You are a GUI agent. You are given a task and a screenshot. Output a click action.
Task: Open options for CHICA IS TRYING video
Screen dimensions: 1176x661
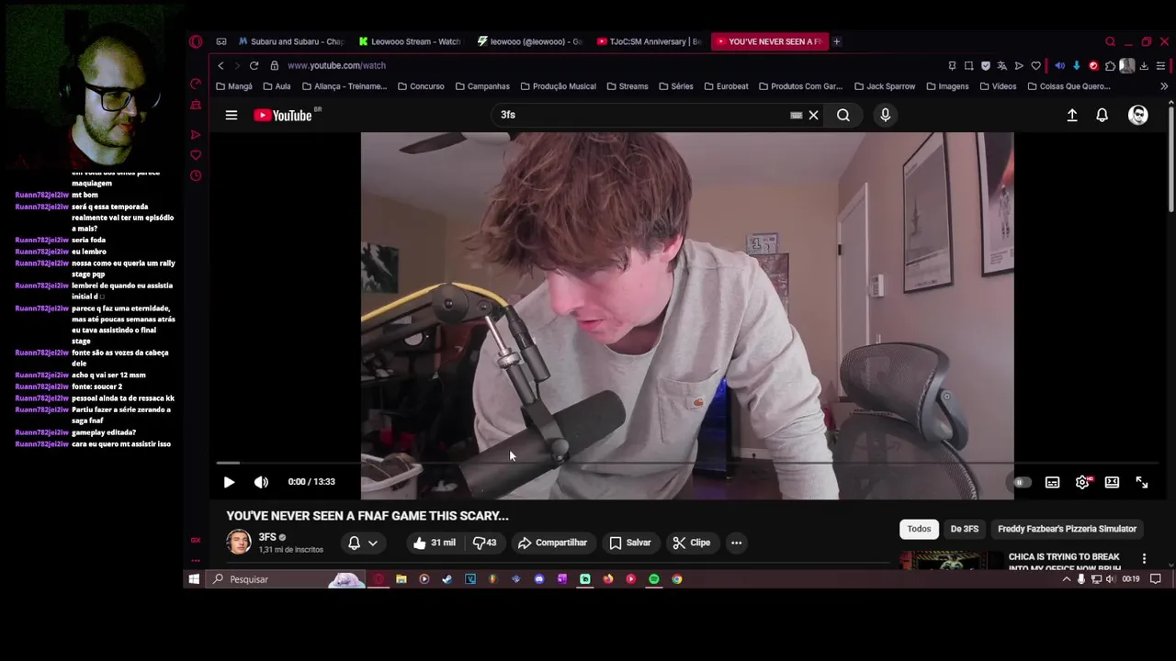pos(1144,558)
